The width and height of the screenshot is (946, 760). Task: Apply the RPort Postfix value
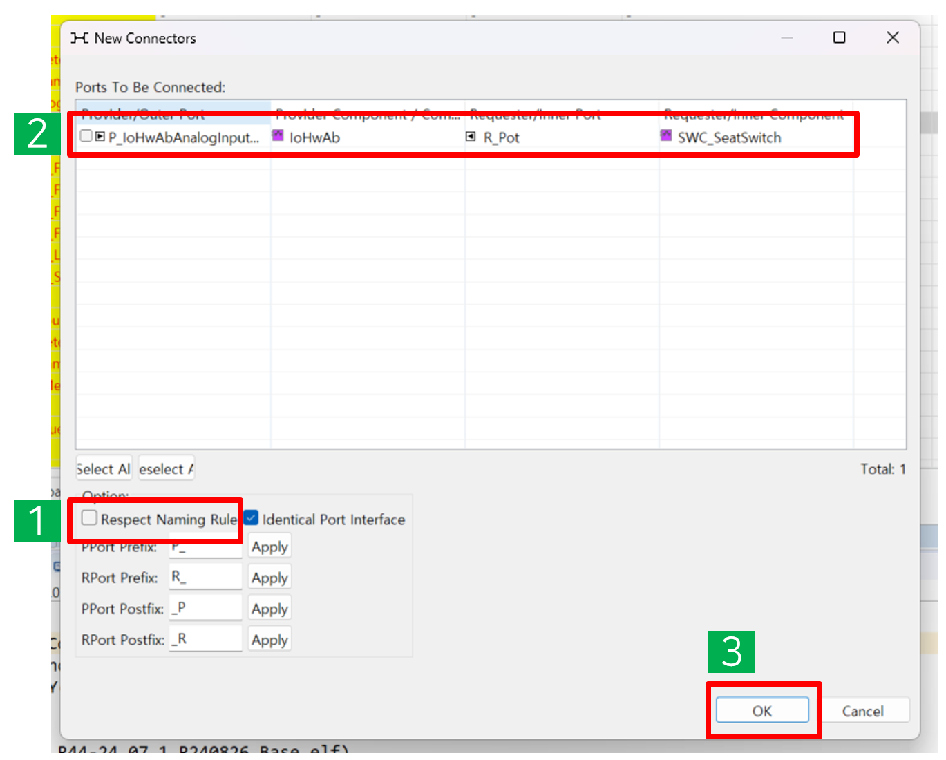[x=269, y=640]
